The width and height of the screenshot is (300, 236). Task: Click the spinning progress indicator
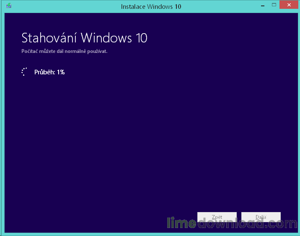click(x=24, y=72)
